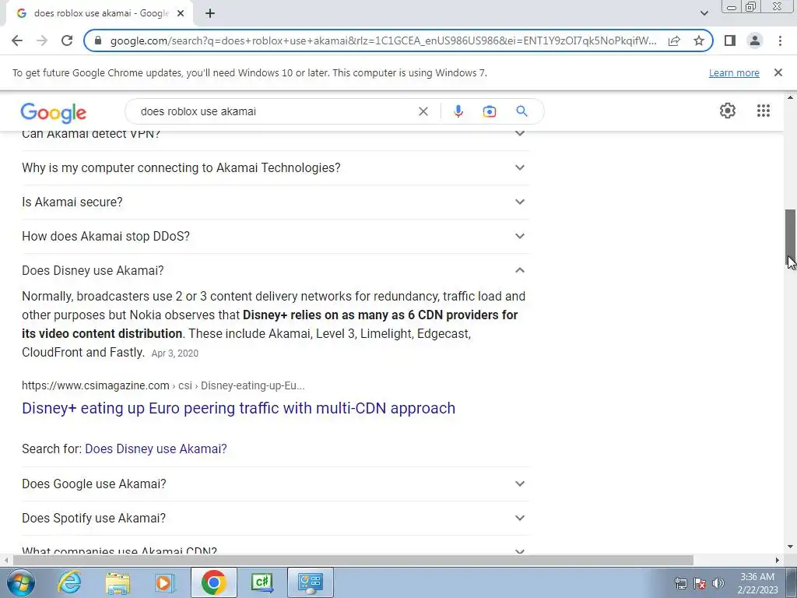Click the csimagazine.com URL breadcrumb
Image resolution: width=797 pixels, height=598 pixels.
click(163, 385)
